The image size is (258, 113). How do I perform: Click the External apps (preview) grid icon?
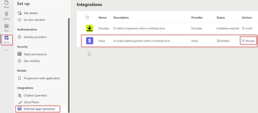[x=20, y=109]
